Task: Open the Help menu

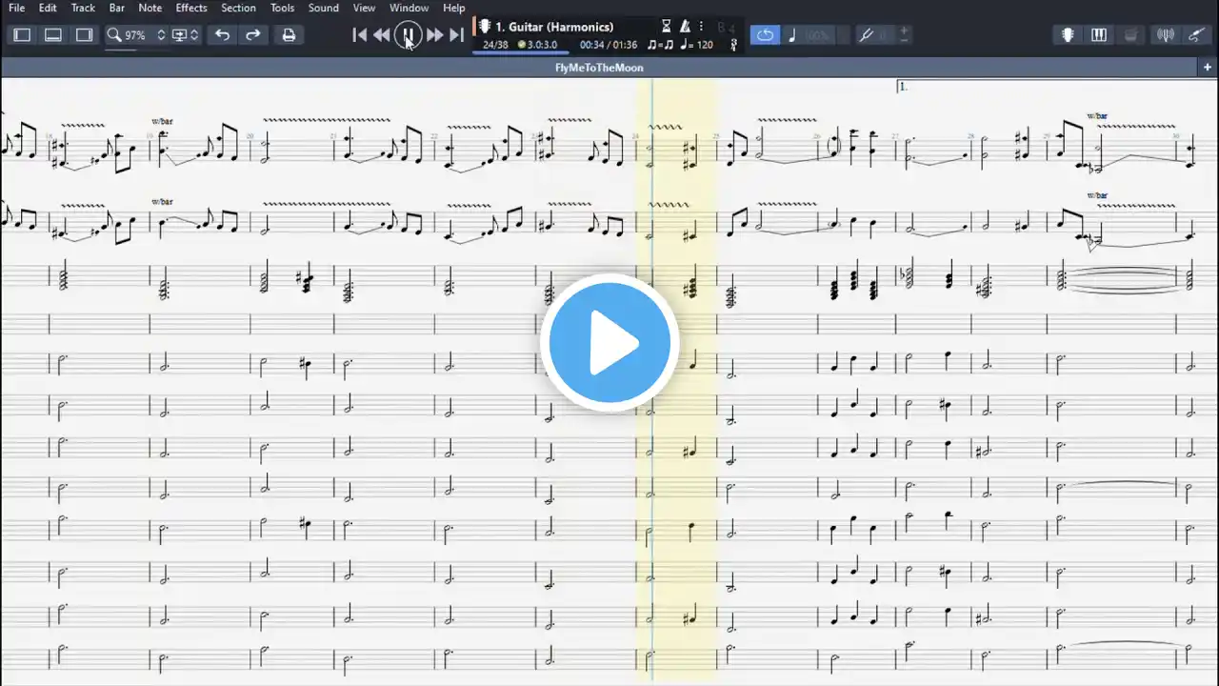Action: [x=454, y=8]
